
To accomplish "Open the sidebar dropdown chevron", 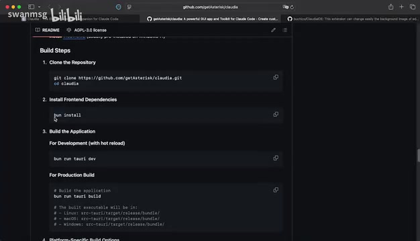I will click(39, 7).
